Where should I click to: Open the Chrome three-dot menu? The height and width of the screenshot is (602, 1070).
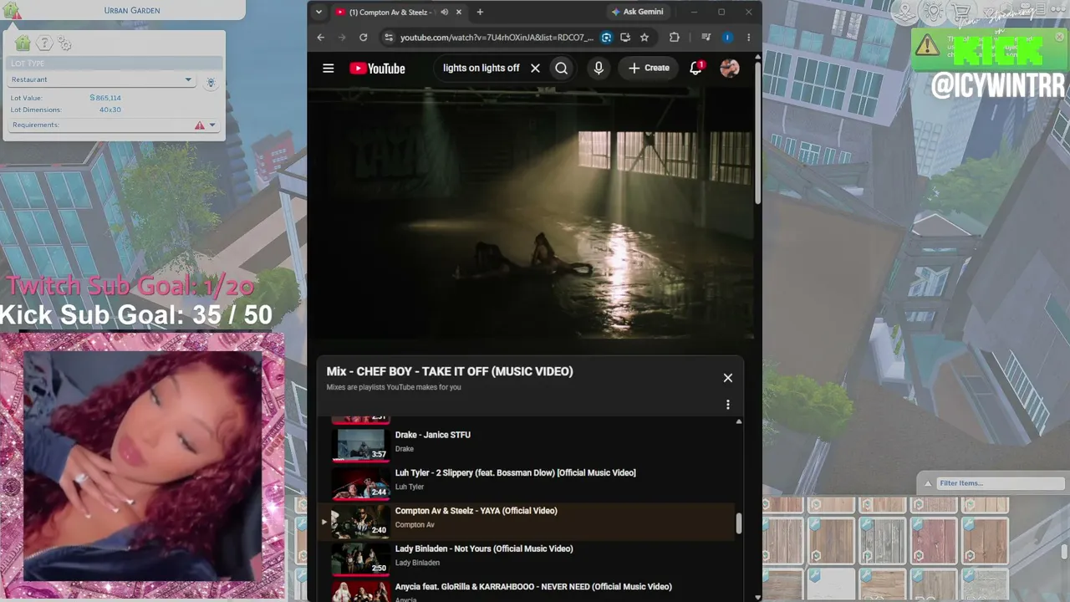coord(748,38)
